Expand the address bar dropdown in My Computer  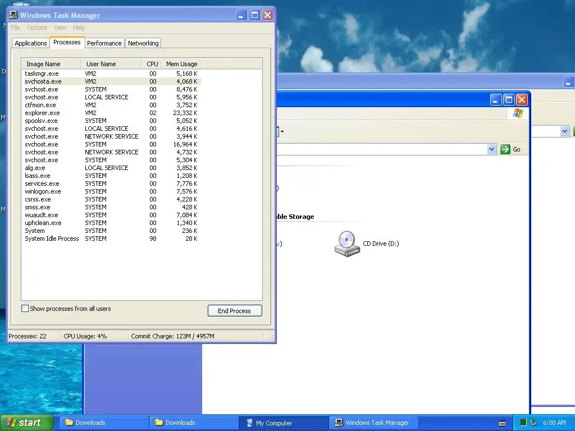pos(491,149)
